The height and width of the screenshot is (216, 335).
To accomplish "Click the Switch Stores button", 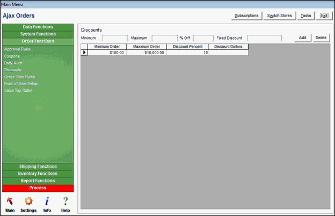I will 279,16.
